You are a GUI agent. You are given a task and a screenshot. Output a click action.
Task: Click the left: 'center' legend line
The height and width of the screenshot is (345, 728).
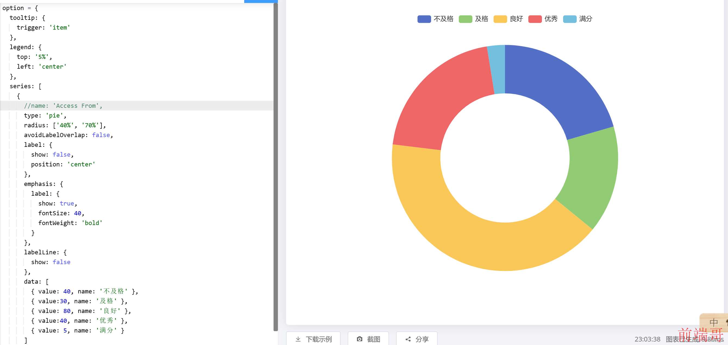click(42, 67)
